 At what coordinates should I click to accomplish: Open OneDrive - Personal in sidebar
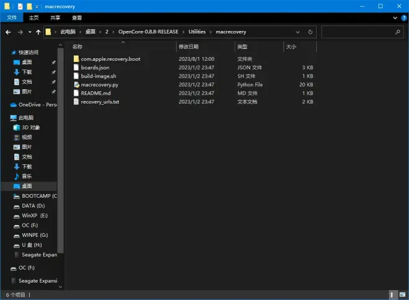pyautogui.click(x=38, y=105)
